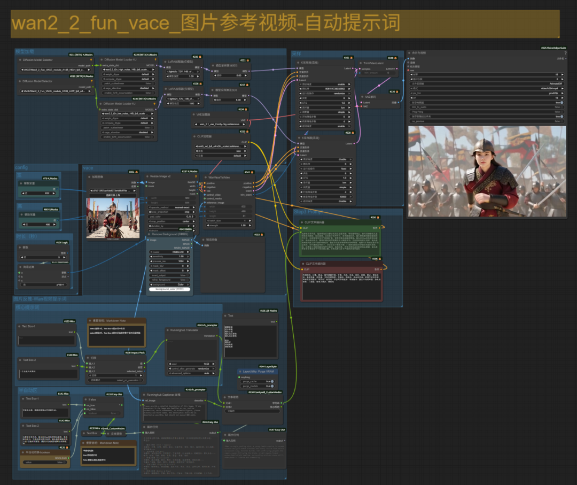Click the Step3 Prompt group title
Screen dimensions: 577x485
[308, 212]
